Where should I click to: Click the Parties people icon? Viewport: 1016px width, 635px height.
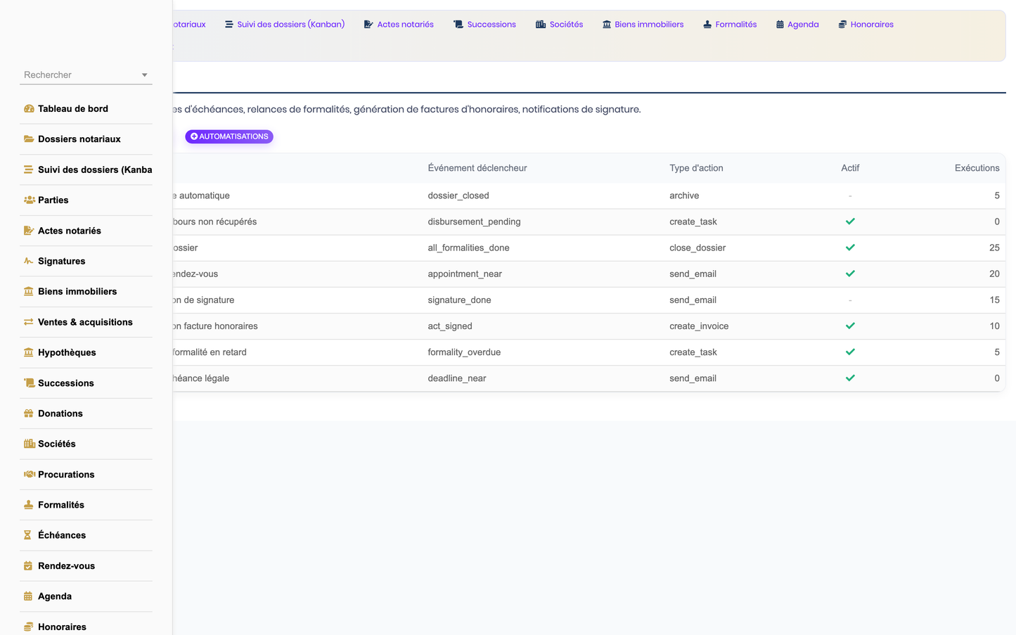pos(29,200)
